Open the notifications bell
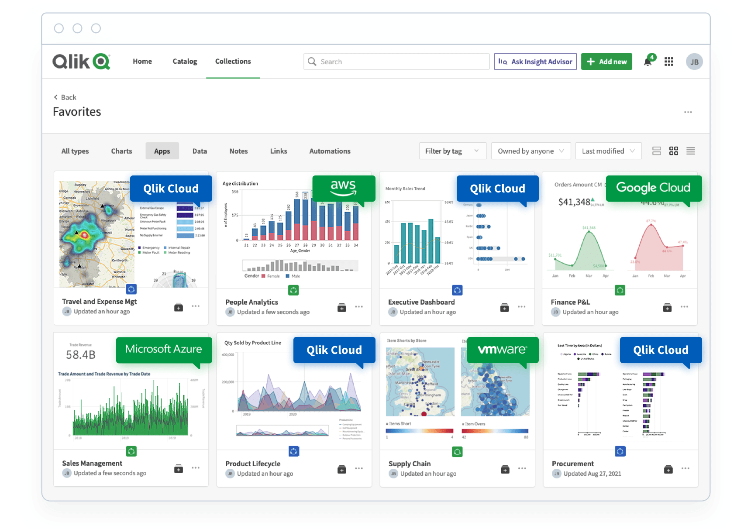 point(648,62)
